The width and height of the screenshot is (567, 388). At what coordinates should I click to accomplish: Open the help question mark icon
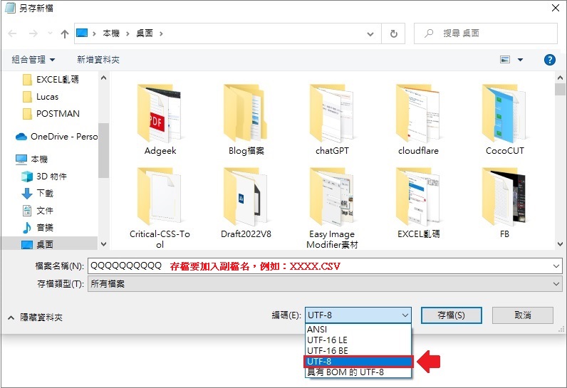click(549, 60)
